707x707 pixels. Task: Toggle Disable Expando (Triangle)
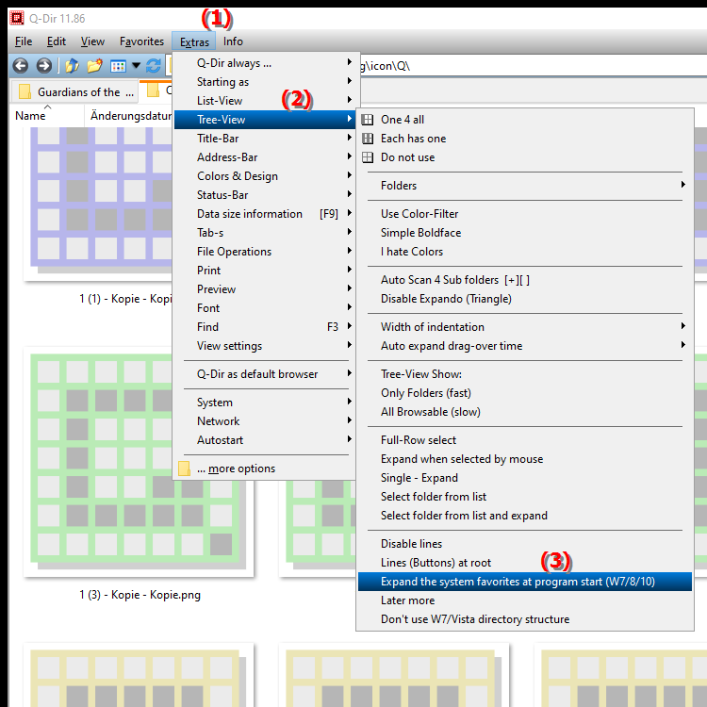coord(525,299)
